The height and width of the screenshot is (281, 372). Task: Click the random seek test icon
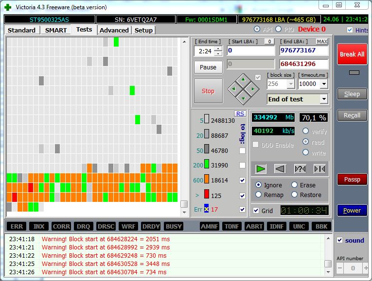300,168
